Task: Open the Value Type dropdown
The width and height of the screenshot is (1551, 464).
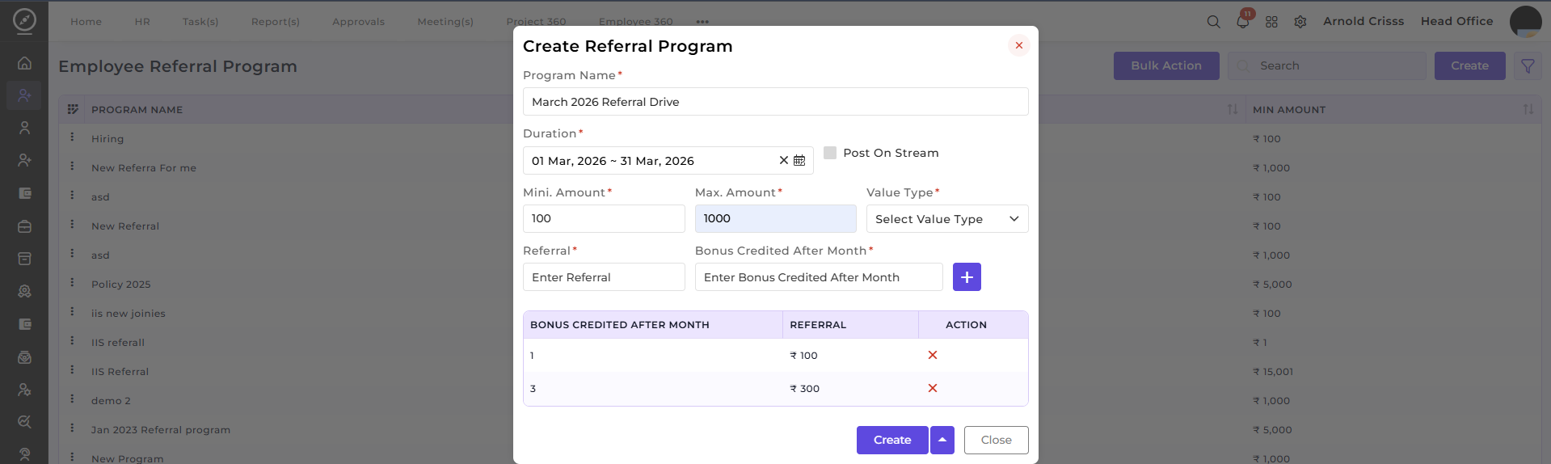Action: coord(947,219)
